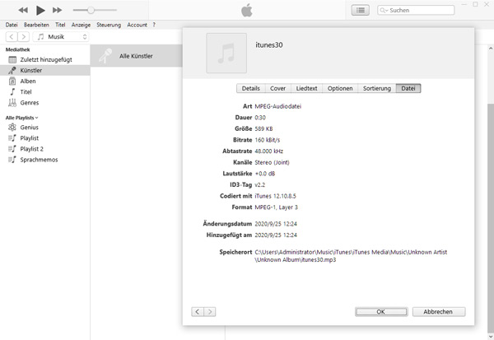Click the Titel music note icon
Screen dimensions: 494x340
click(12, 91)
